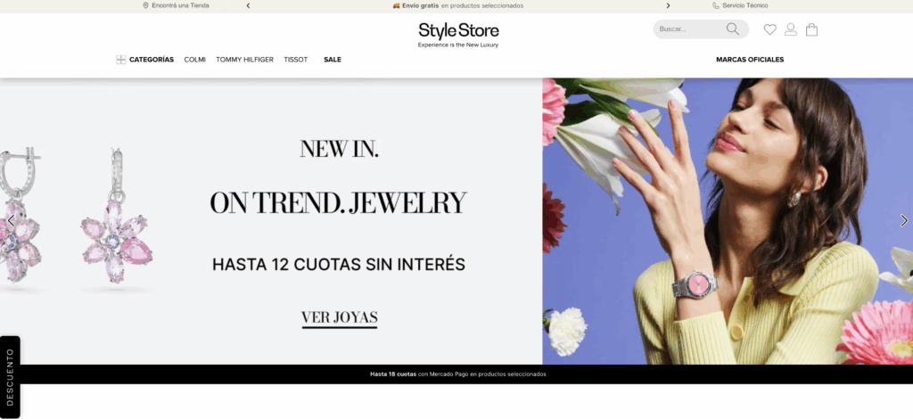Go to previous banner slide
This screenshot has width=913, height=419.
(11, 220)
